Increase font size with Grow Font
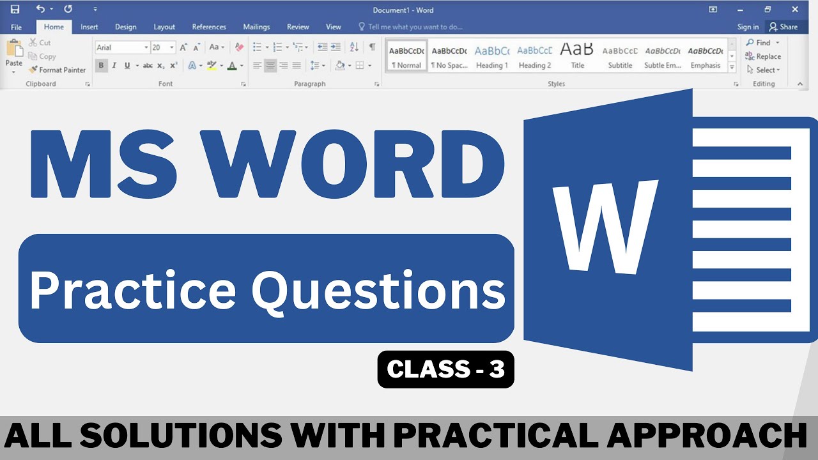This screenshot has height=460, width=818. tap(183, 47)
